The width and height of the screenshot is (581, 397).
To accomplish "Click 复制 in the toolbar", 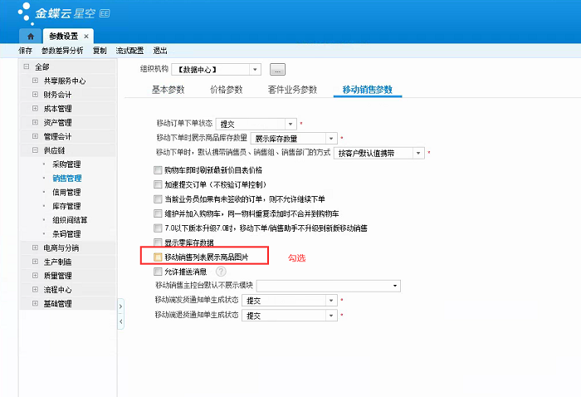I will coord(100,51).
